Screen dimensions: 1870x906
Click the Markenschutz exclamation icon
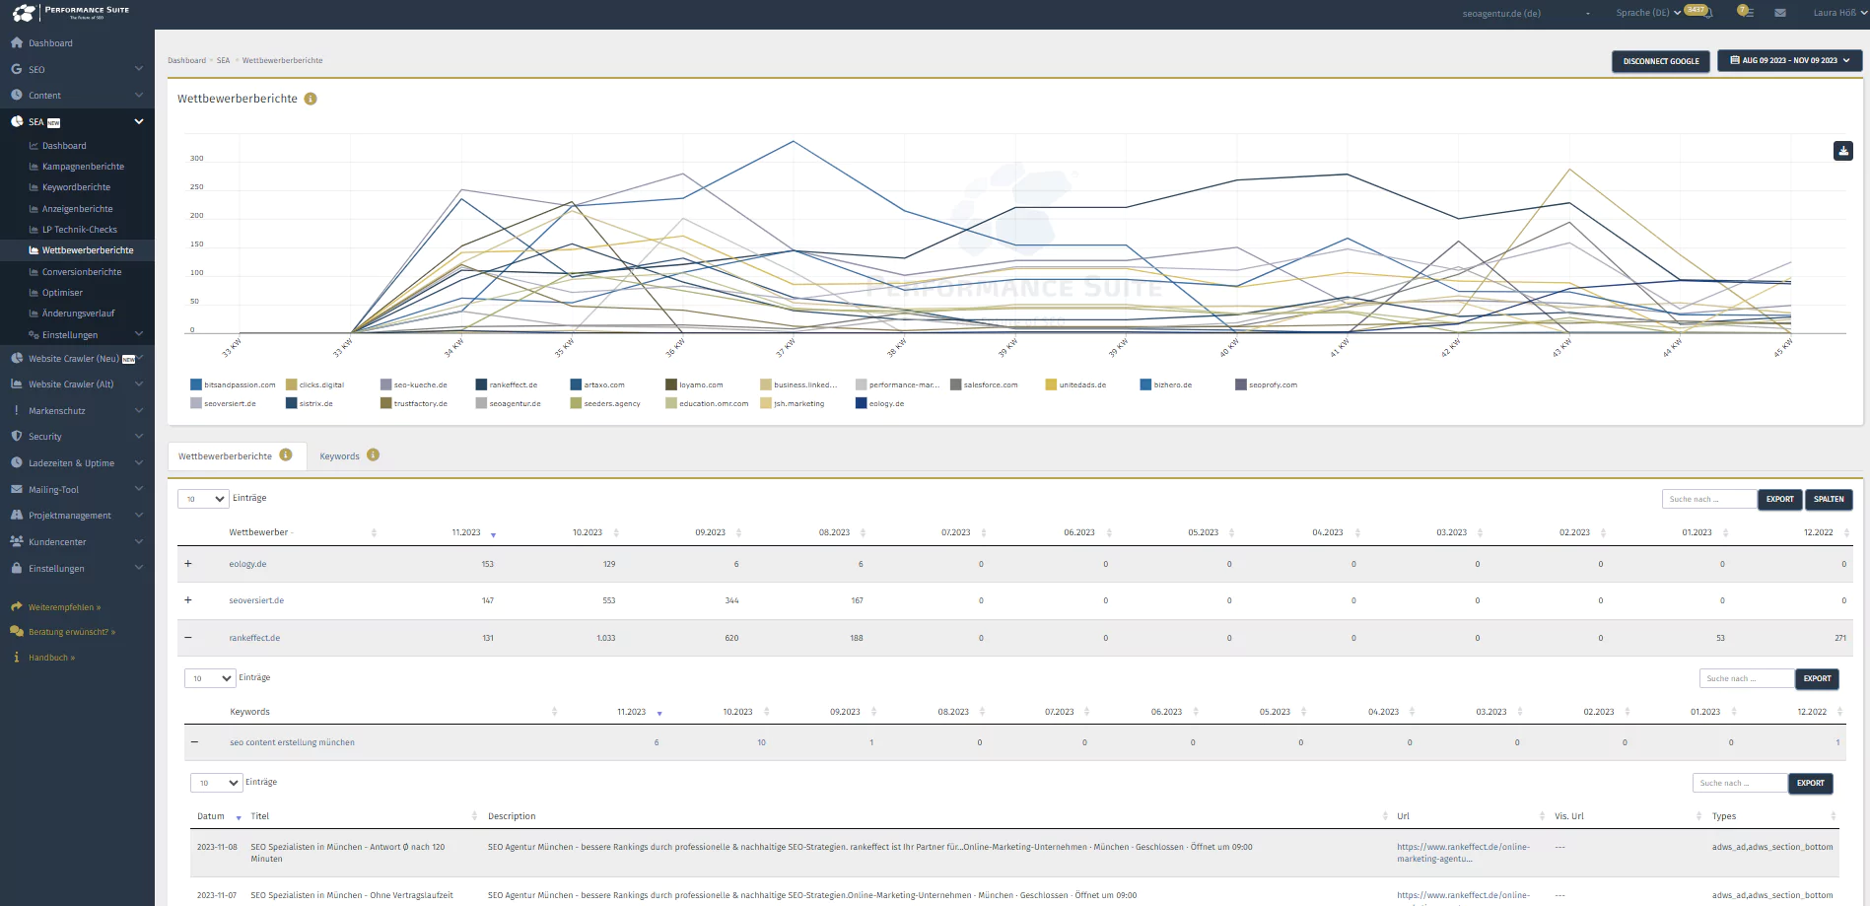click(x=17, y=410)
